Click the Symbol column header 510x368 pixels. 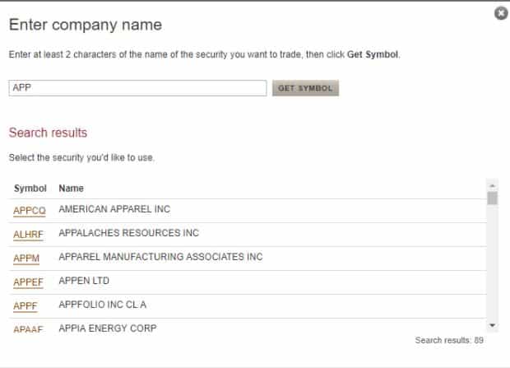30,189
